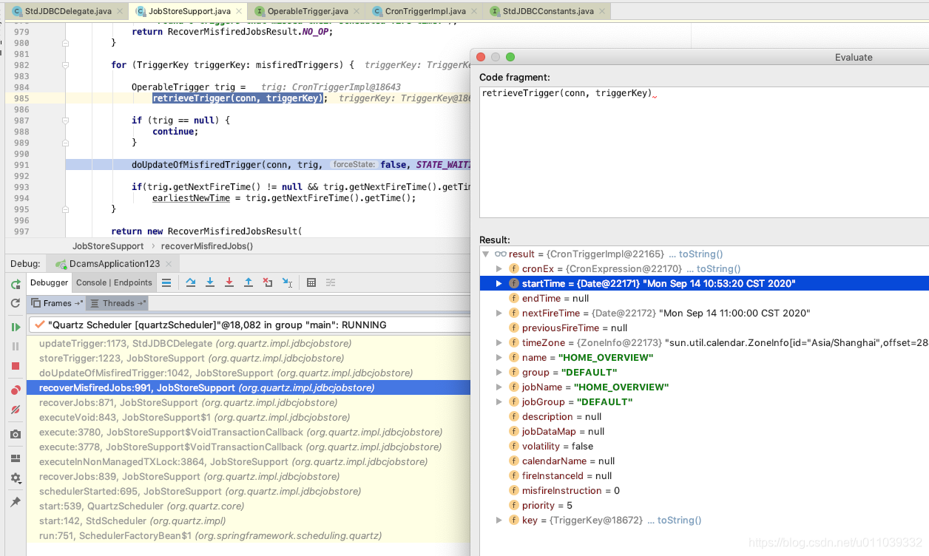This screenshot has height=556, width=929.
Task: Open debugger settings gear menu
Action: (x=16, y=478)
